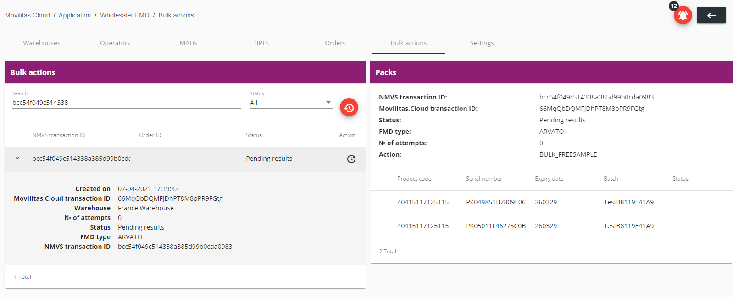Click the Product code column header
Viewport: 733px width, 297px height.
coord(414,179)
